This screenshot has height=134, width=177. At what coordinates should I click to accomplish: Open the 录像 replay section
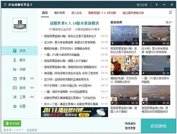tap(19, 79)
